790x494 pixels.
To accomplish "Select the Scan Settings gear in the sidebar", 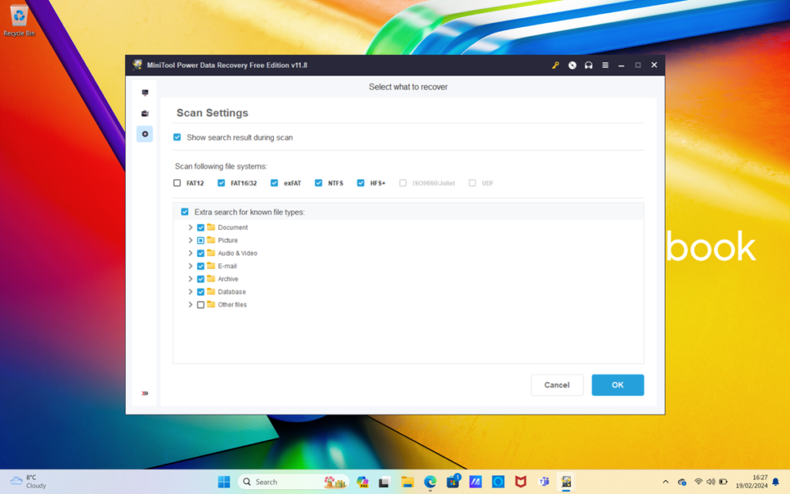I will 144,134.
